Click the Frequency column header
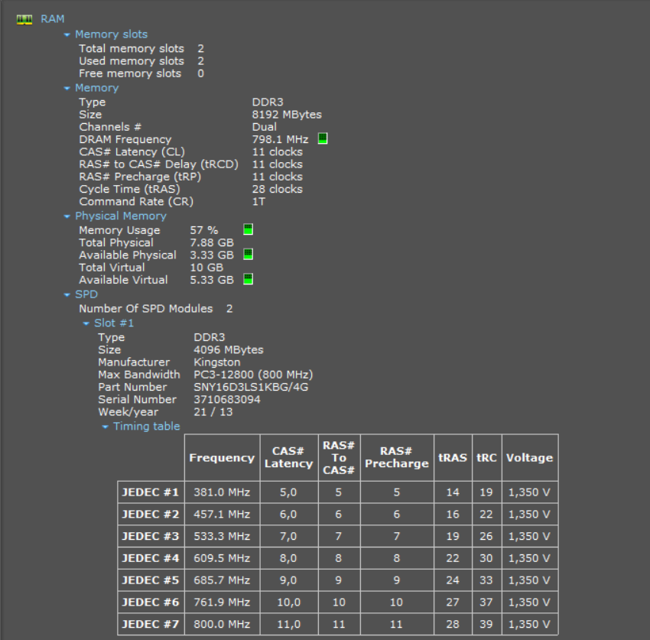This screenshot has height=640, width=650. (x=223, y=457)
